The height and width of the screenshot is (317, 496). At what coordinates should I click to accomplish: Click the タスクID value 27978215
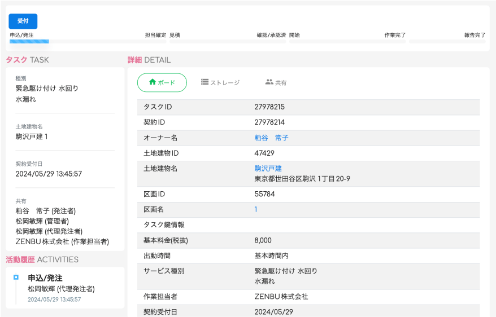[x=269, y=107]
